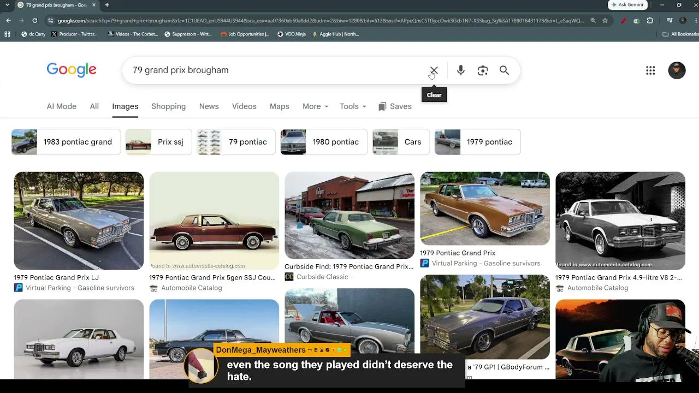699x393 pixels.
Task: Filter by the '79 pontiac' chip
Action: 236,142
